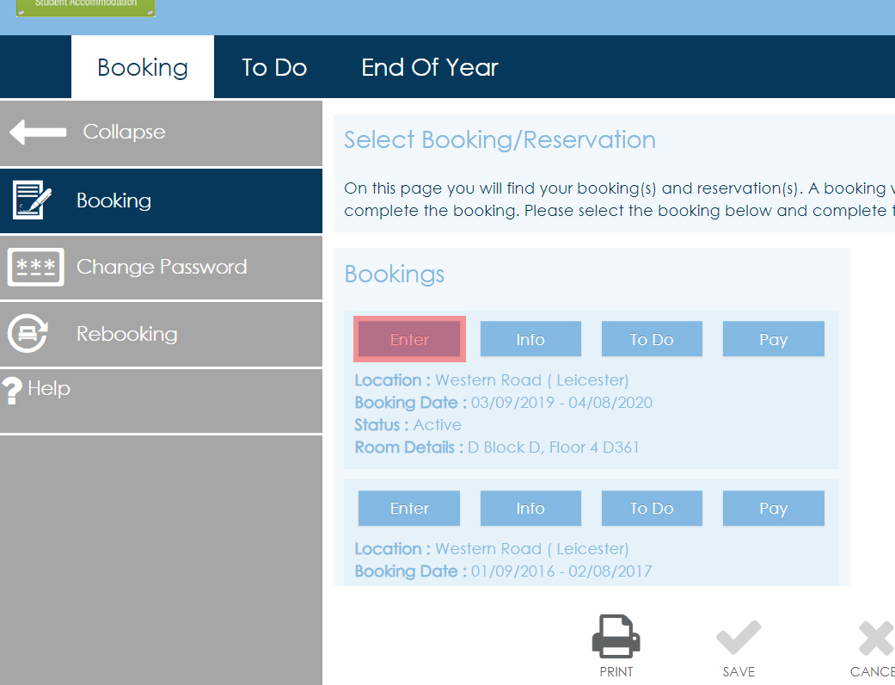Open To Do for the 2016-2017 booking
The height and width of the screenshot is (685, 895).
652,508
